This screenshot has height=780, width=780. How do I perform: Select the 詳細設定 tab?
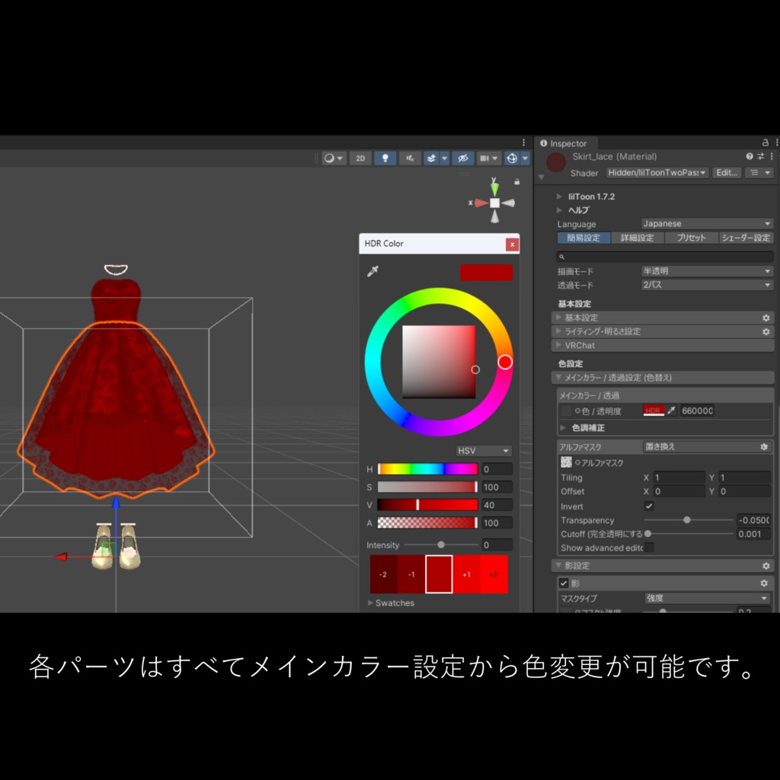click(637, 238)
